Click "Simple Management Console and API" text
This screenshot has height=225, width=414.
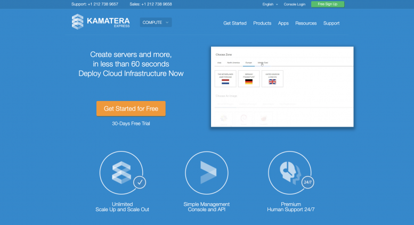click(207, 207)
